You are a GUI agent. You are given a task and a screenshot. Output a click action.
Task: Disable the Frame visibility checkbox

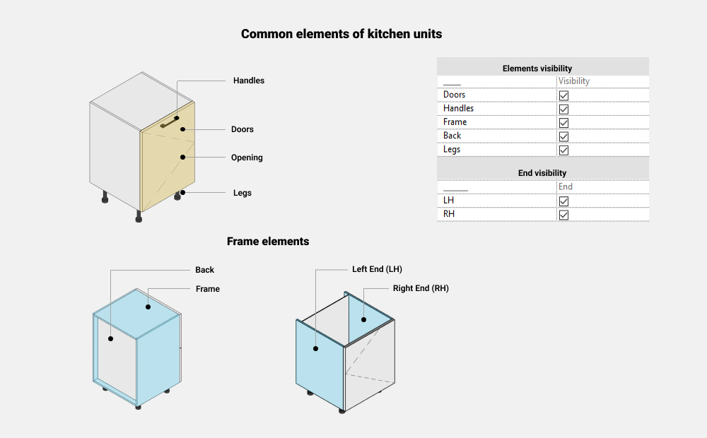(564, 123)
